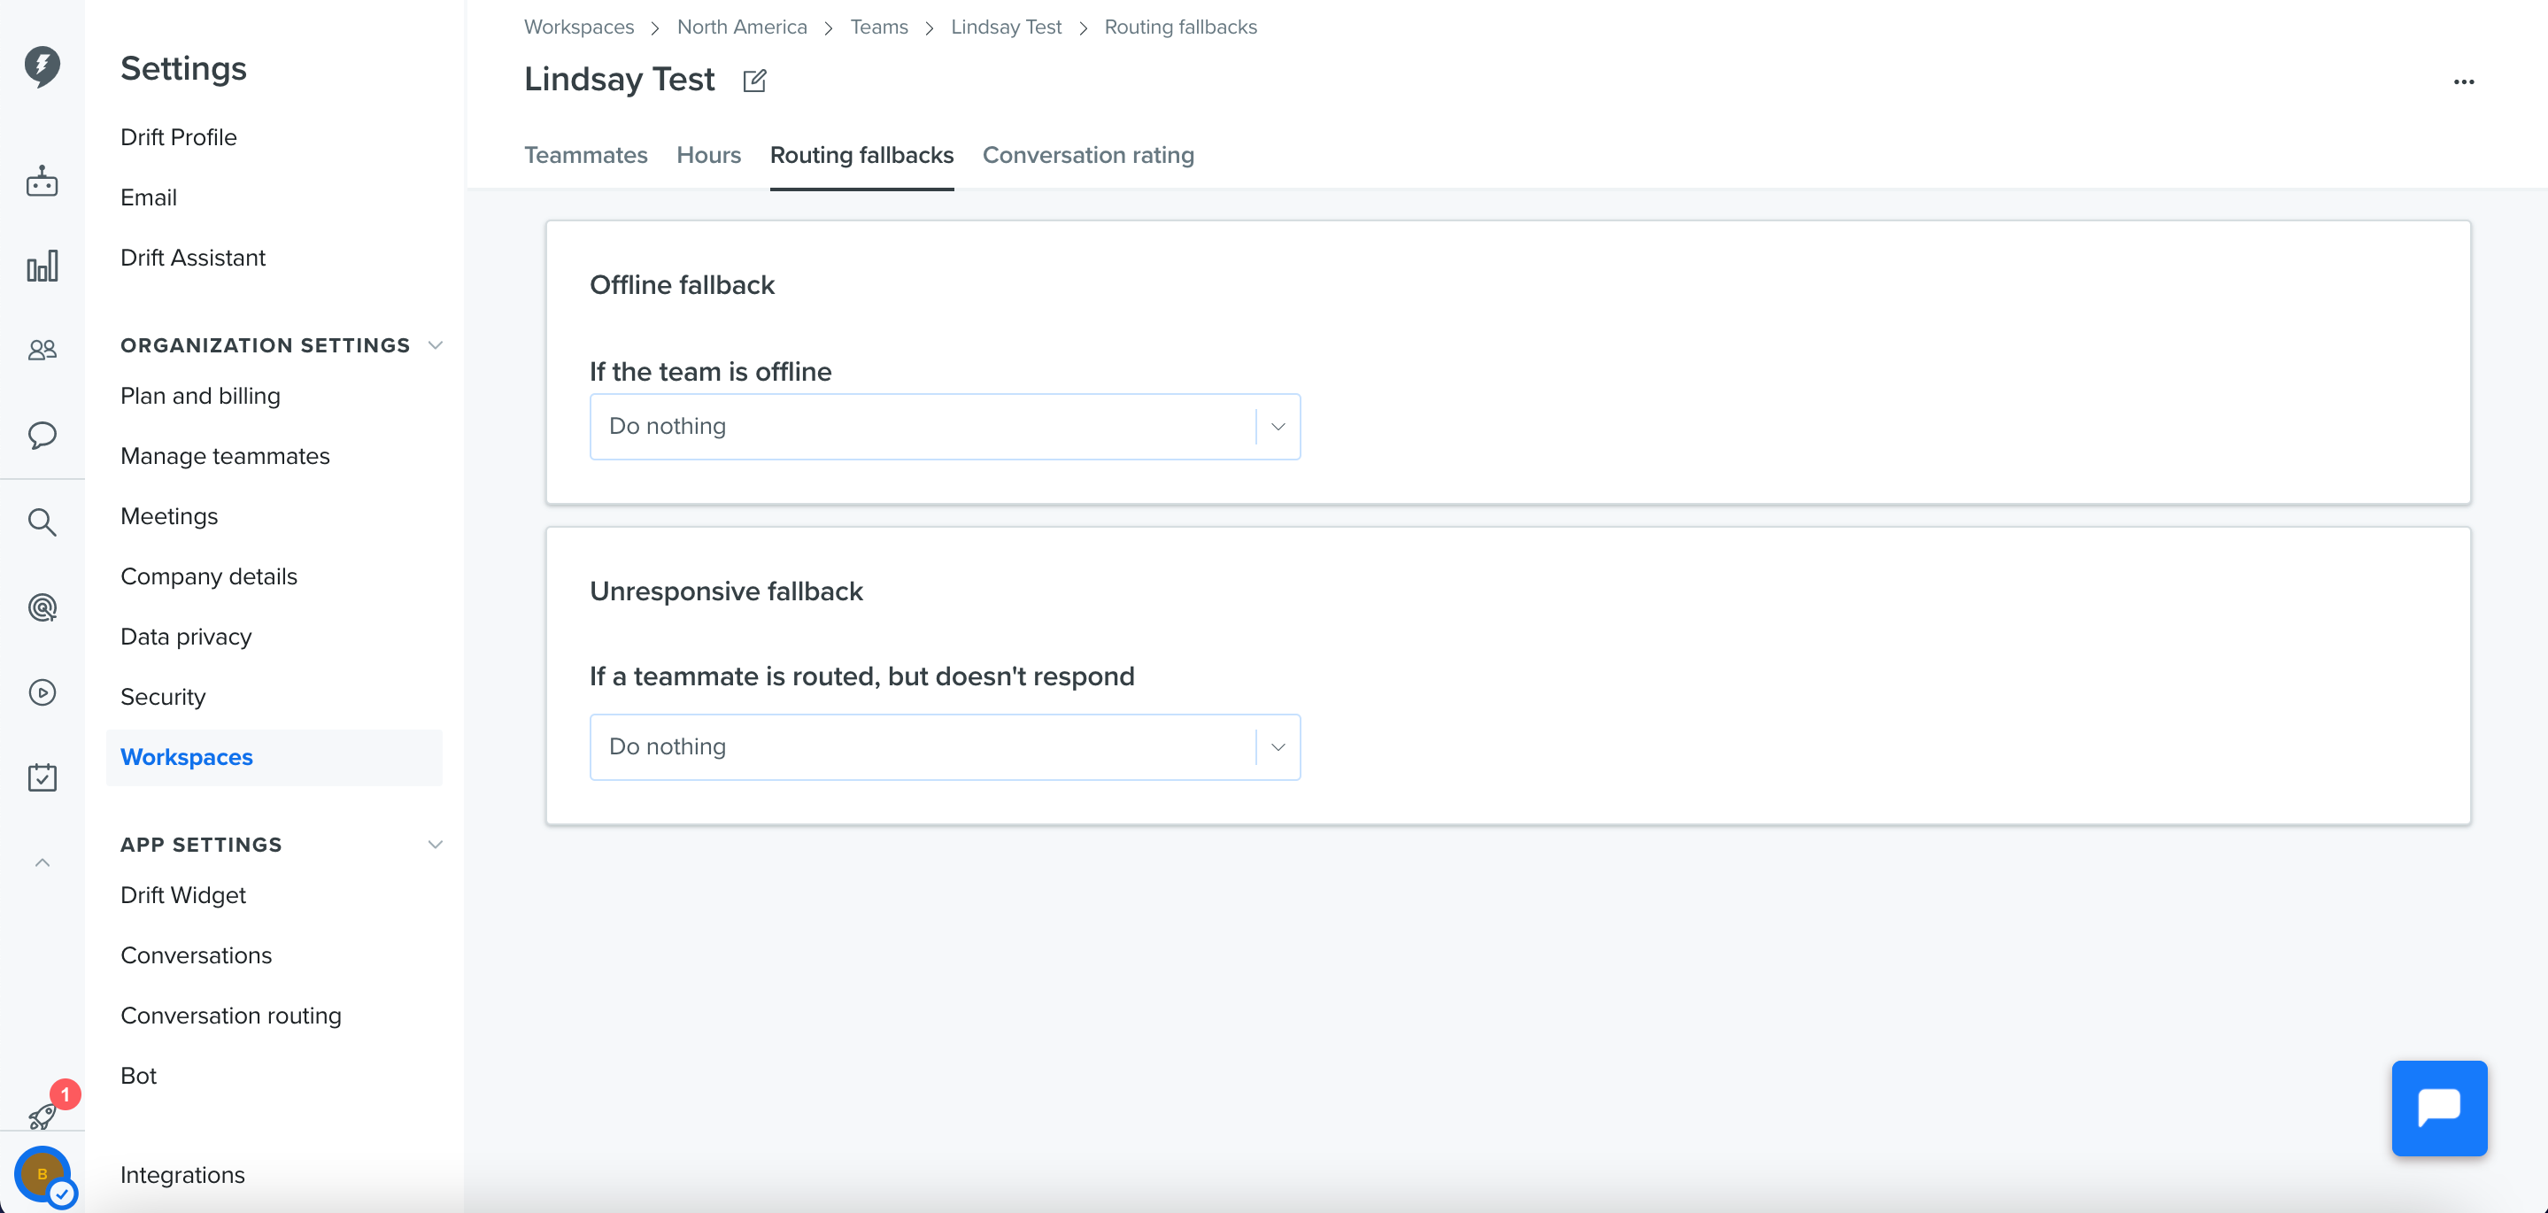
Task: Open the calendar meetings icon in sidebar
Action: 42,776
